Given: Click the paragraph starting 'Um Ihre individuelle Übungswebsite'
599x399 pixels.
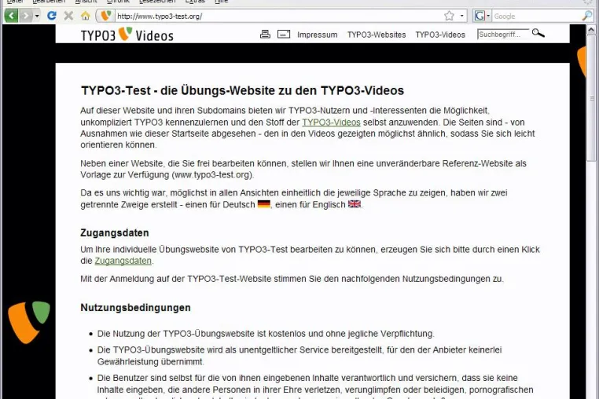Looking at the screenshot, I should pyautogui.click(x=310, y=255).
